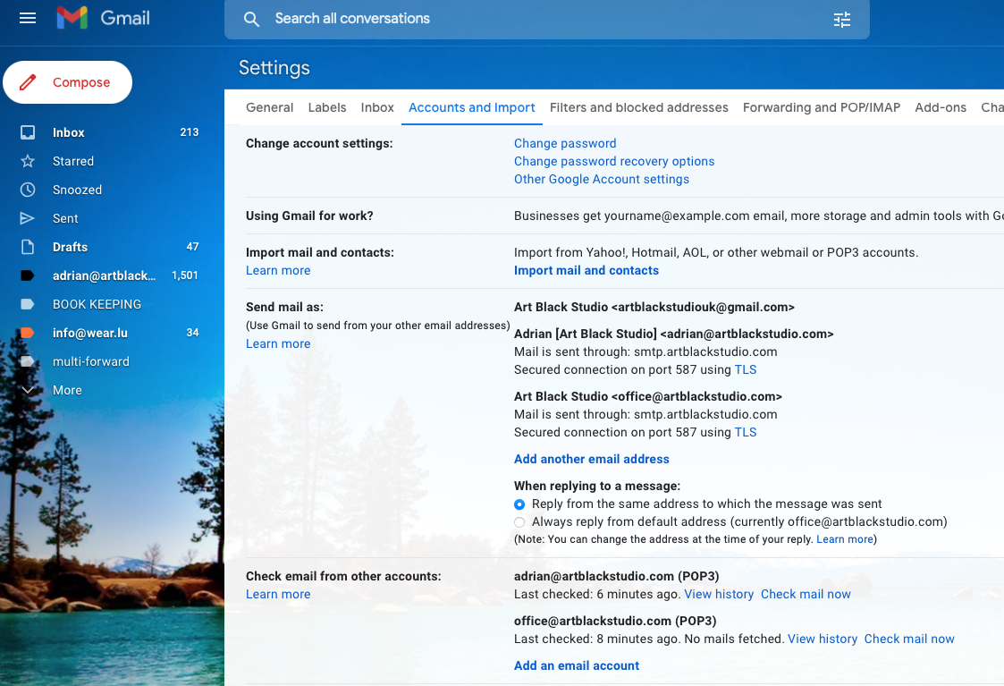The width and height of the screenshot is (1004, 686).
Task: Click Learn more under Check email from other accounts
Action: coord(278,594)
